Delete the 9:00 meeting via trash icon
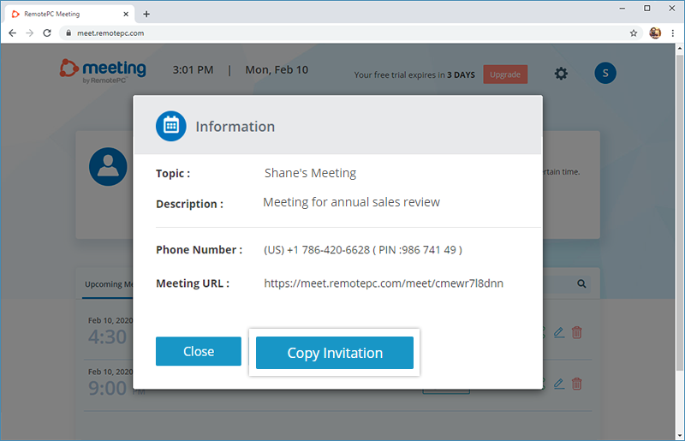The image size is (685, 441). click(x=576, y=384)
